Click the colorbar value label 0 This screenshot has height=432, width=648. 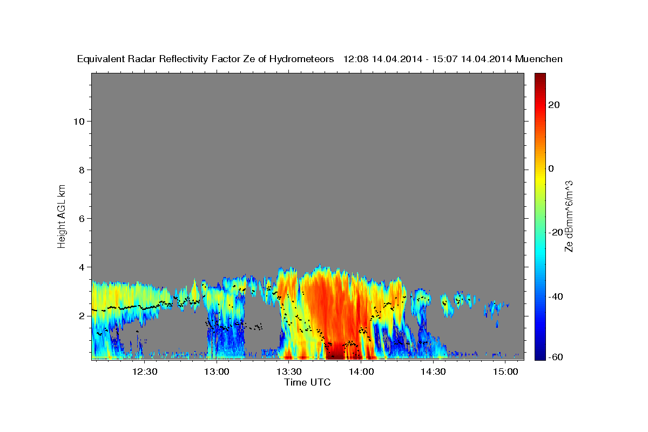551,168
